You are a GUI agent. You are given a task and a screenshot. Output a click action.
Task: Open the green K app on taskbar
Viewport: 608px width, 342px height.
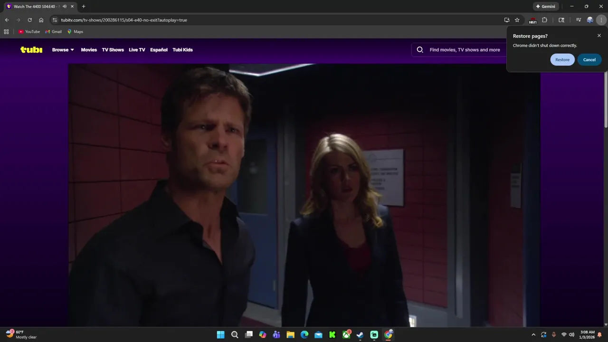[x=332, y=335]
